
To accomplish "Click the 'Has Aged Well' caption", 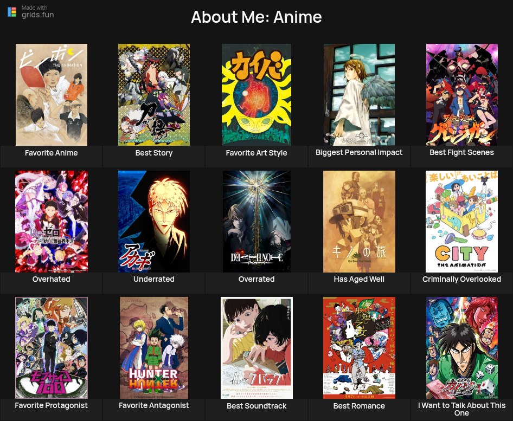I will tap(359, 279).
